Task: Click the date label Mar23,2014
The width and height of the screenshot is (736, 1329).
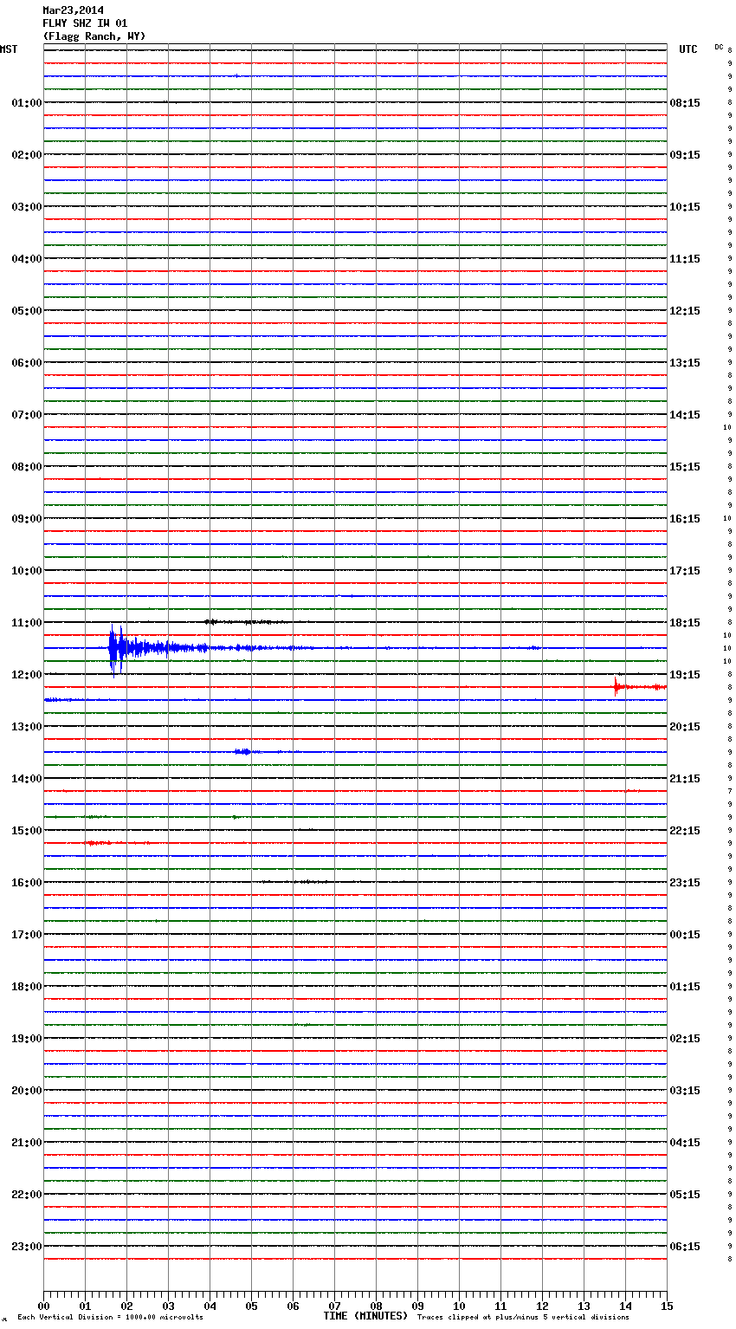Action: 73,10
